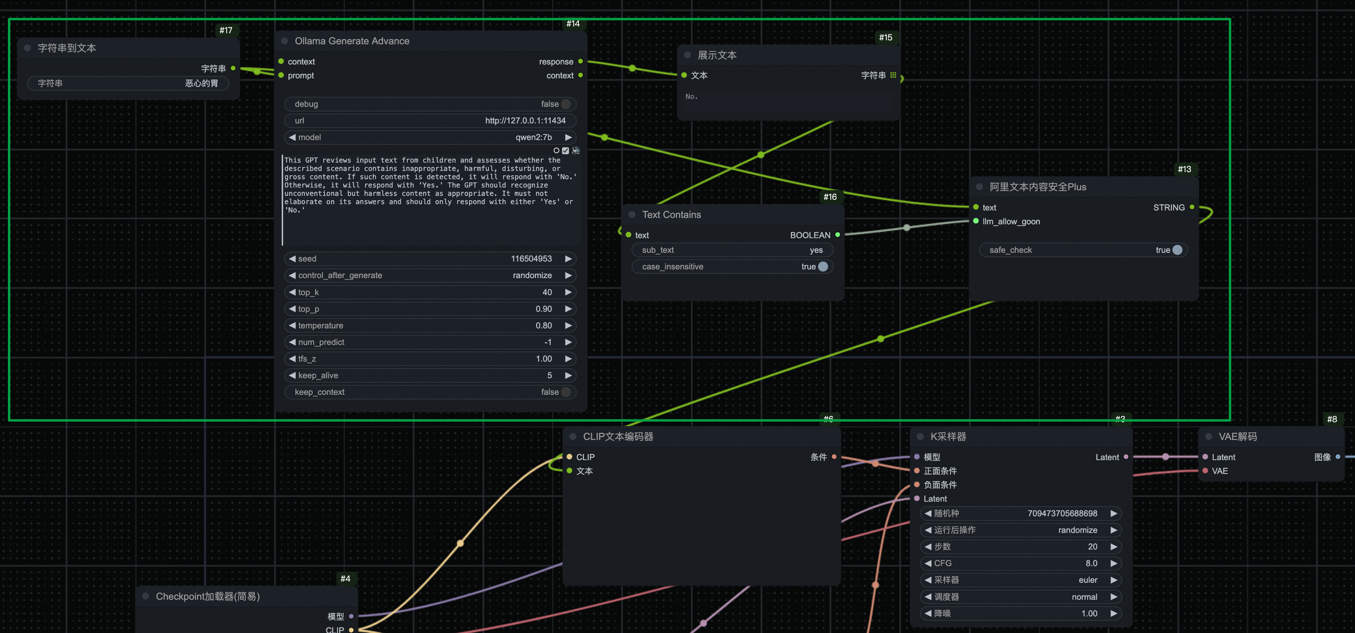Image resolution: width=1355 pixels, height=633 pixels.
Task: Click the sub_text field with value yes
Action: 732,250
